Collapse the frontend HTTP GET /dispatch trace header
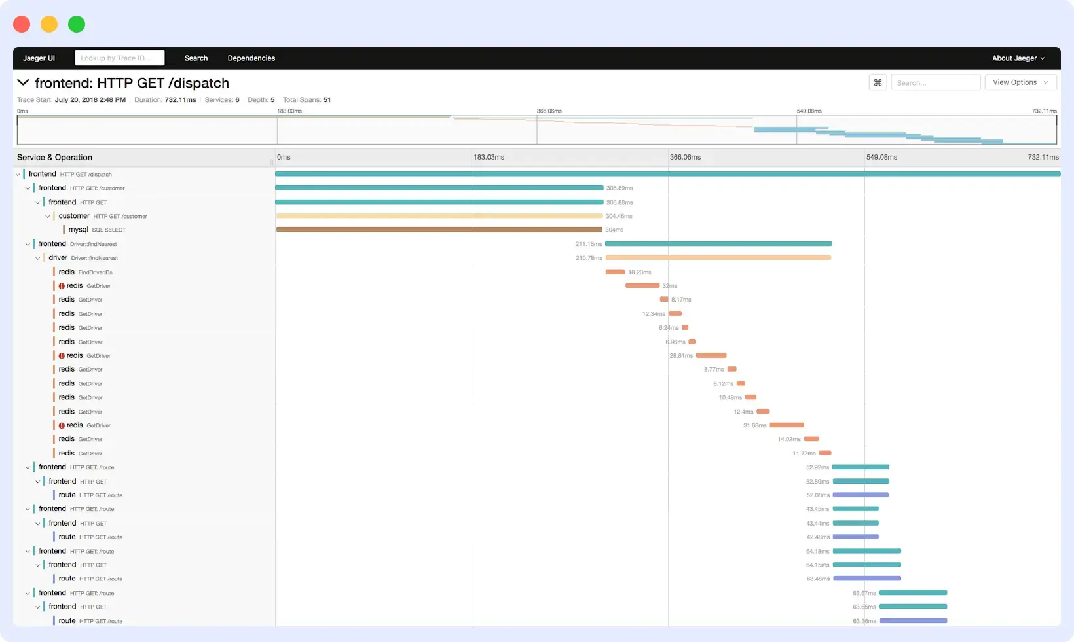This screenshot has width=1074, height=642. pos(24,82)
